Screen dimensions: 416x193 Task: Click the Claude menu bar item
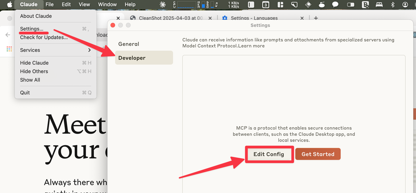[29, 5]
